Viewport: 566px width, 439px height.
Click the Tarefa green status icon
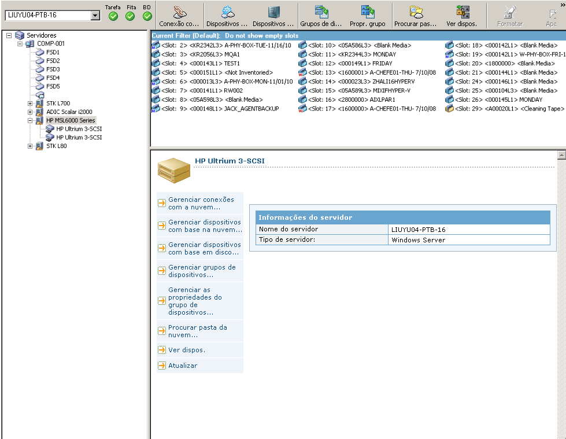(113, 16)
